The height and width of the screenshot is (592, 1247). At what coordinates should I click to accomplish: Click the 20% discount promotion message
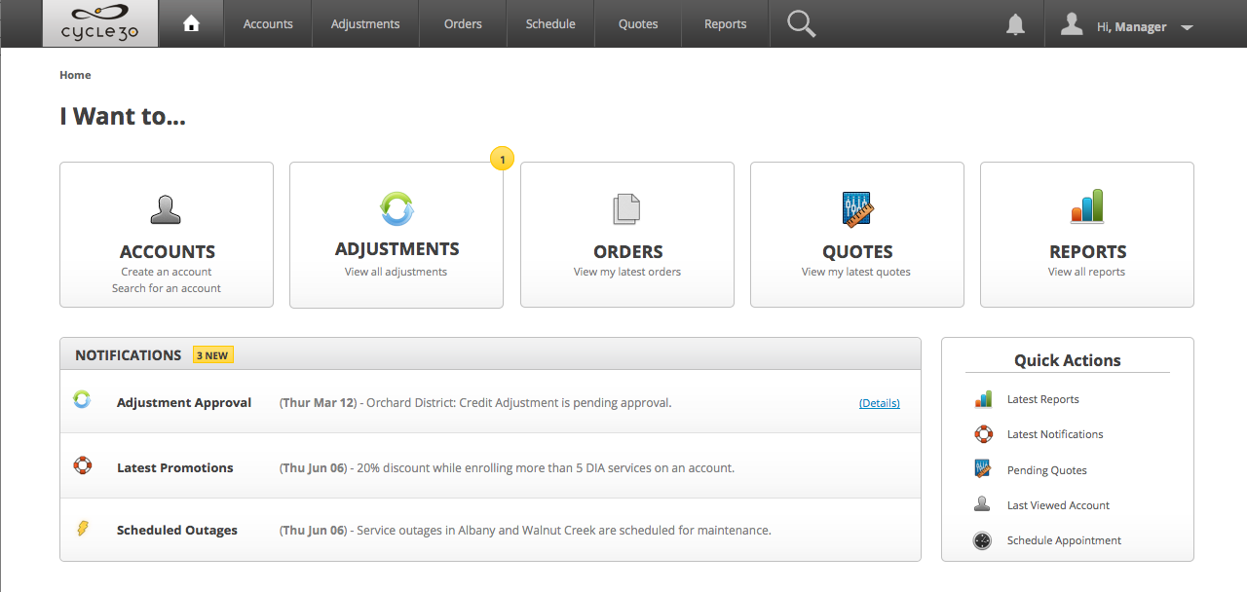point(507,467)
